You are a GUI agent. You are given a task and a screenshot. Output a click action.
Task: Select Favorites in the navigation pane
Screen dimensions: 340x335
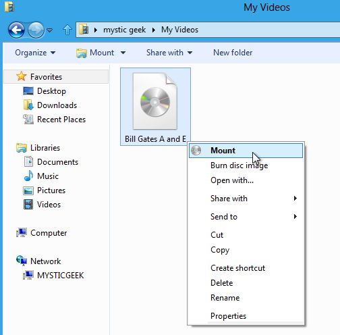click(x=56, y=77)
